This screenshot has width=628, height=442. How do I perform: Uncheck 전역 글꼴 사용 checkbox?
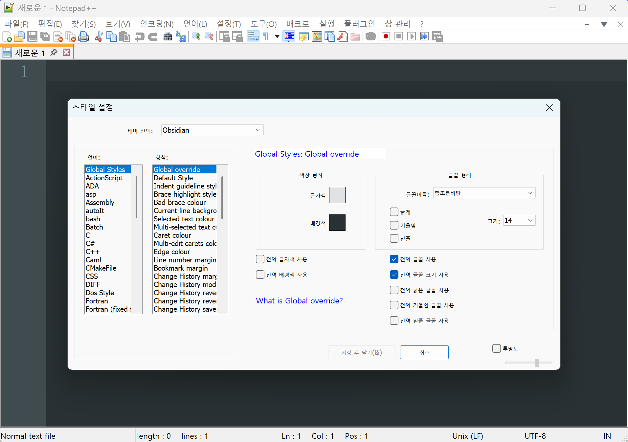(x=394, y=259)
